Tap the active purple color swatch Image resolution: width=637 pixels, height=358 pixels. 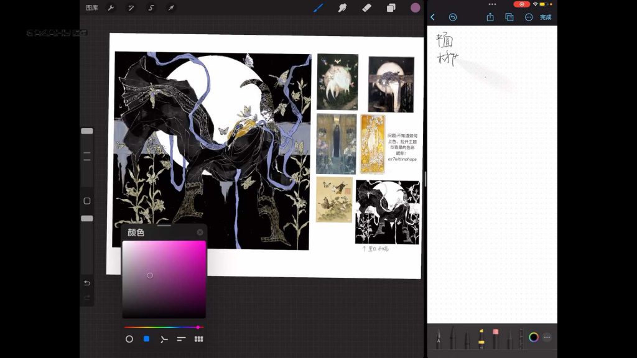click(415, 8)
